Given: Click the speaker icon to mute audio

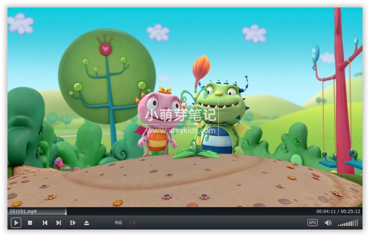Looking at the screenshot, I should click(328, 222).
